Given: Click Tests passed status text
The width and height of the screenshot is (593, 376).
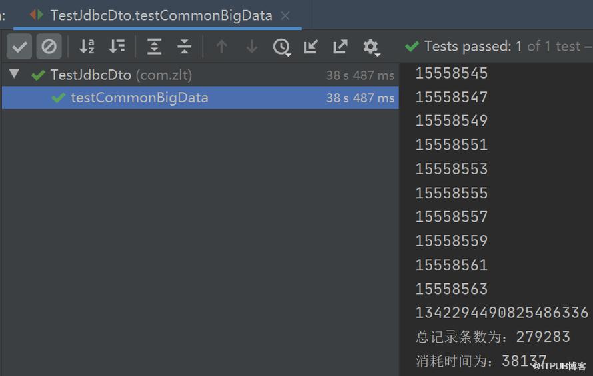Looking at the screenshot, I should [508, 46].
